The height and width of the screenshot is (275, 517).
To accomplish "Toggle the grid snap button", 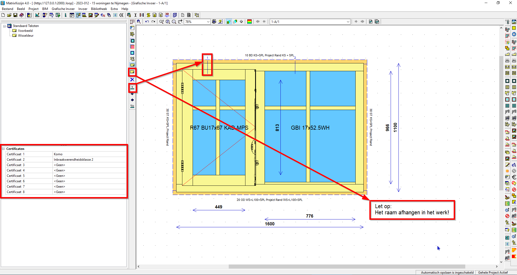I will (x=229, y=22).
